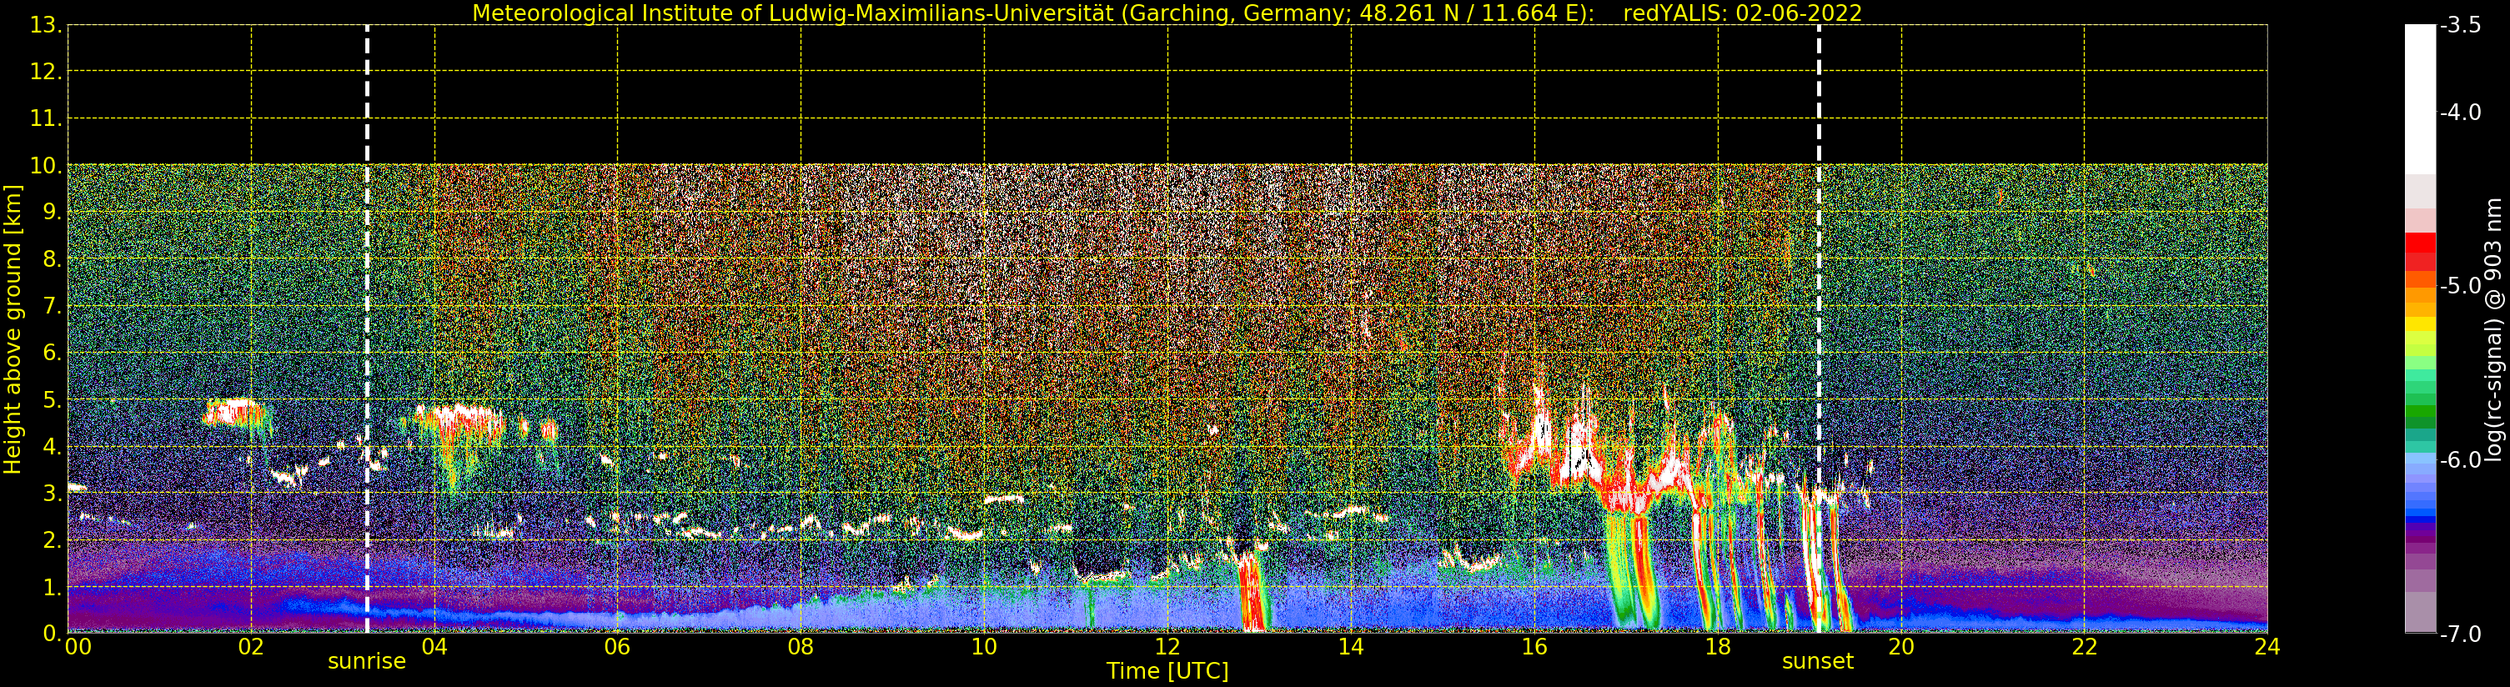Click the 'sunset' label below the axis

(x=1817, y=662)
